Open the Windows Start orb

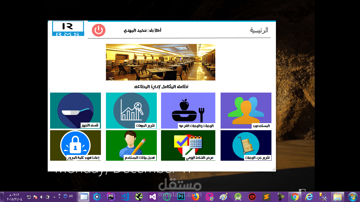tap(352, 197)
